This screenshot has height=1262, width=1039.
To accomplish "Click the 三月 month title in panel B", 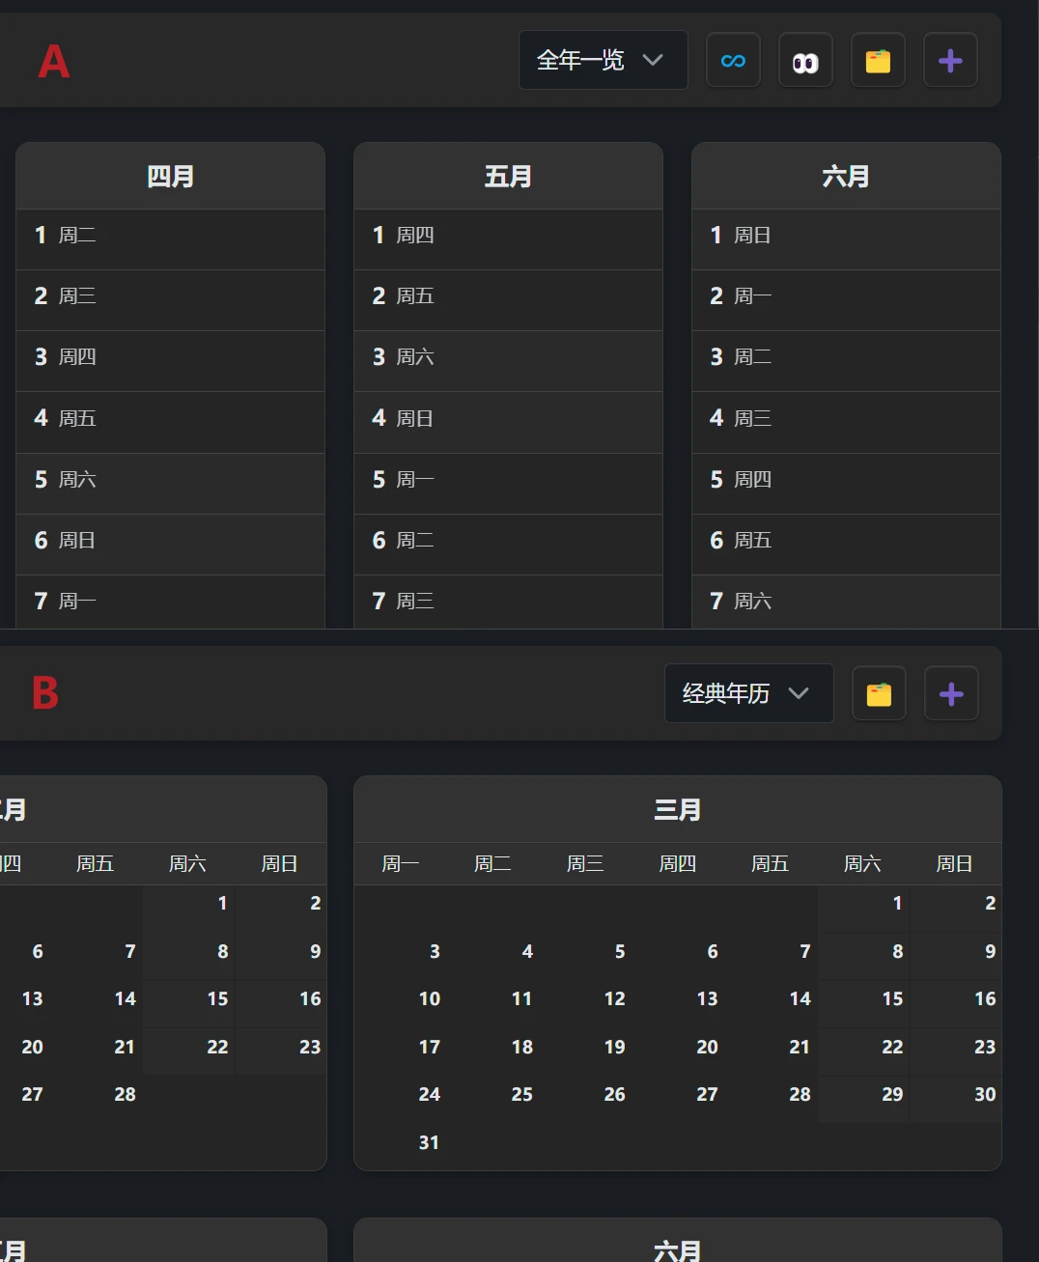I will tap(677, 809).
